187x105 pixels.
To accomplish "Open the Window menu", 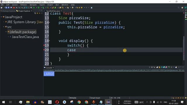I will [65, 5].
